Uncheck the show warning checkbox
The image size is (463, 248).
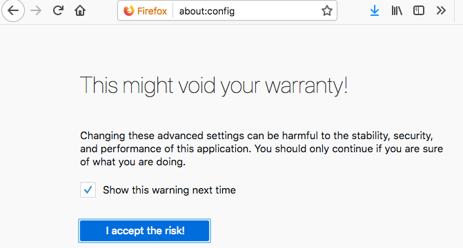click(88, 189)
